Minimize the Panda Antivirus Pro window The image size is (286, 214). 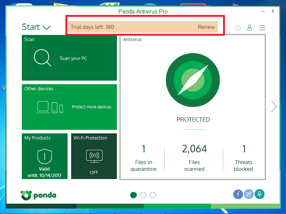263,11
